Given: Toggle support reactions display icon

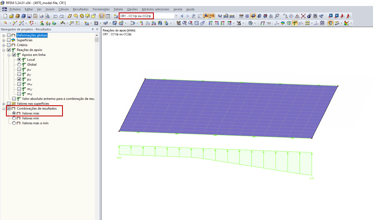Looking at the screenshot, I should point(295,23).
